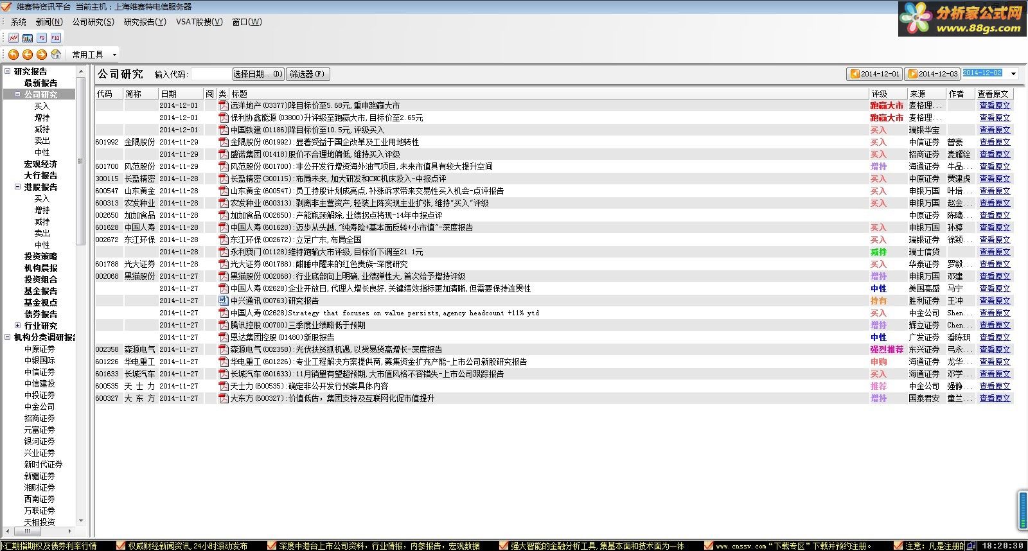Collapse the 公司研究 tree node
1028x551 pixels.
[18, 94]
